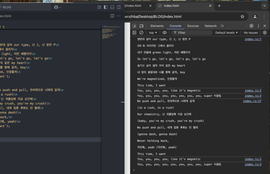
Task: Toggle the VS Code primary sidebar
Action: (106, 7)
